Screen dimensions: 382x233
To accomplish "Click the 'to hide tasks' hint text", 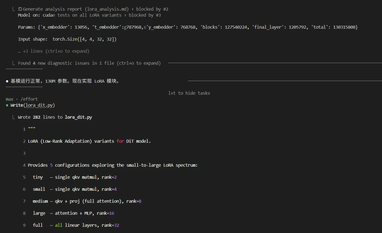I will point(194,93).
